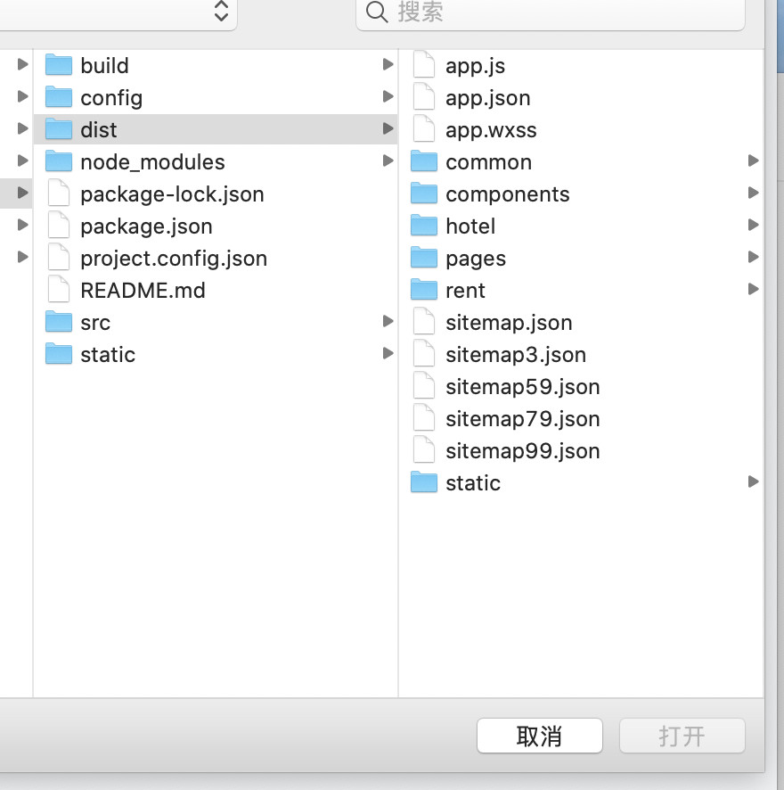Select the common folder icon

click(x=423, y=161)
